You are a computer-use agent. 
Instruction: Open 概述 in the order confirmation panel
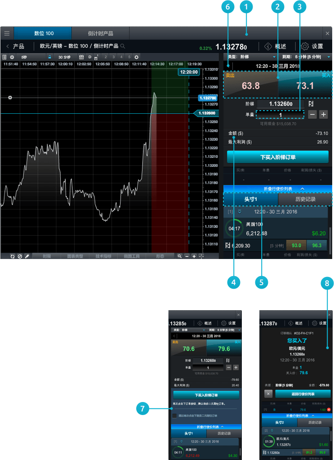point(295,323)
